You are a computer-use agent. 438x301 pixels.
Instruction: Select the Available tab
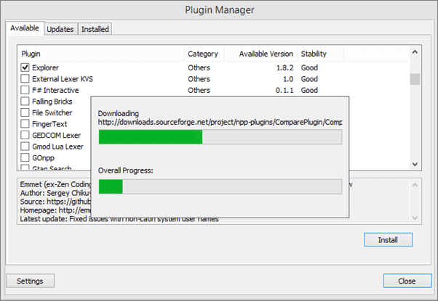[24, 28]
